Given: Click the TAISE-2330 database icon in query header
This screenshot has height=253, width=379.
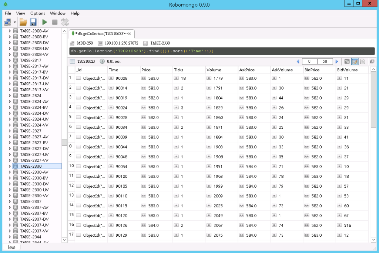Looking at the screenshot, I should point(145,43).
